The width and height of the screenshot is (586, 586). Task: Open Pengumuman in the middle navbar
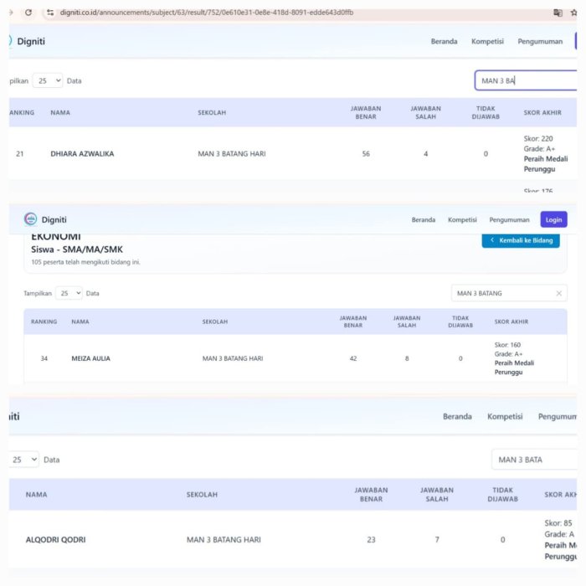[509, 219]
